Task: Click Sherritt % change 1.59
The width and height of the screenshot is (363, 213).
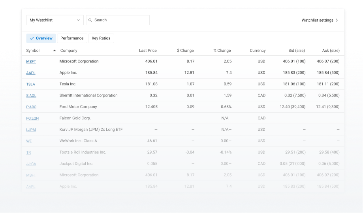Action: coord(228,95)
